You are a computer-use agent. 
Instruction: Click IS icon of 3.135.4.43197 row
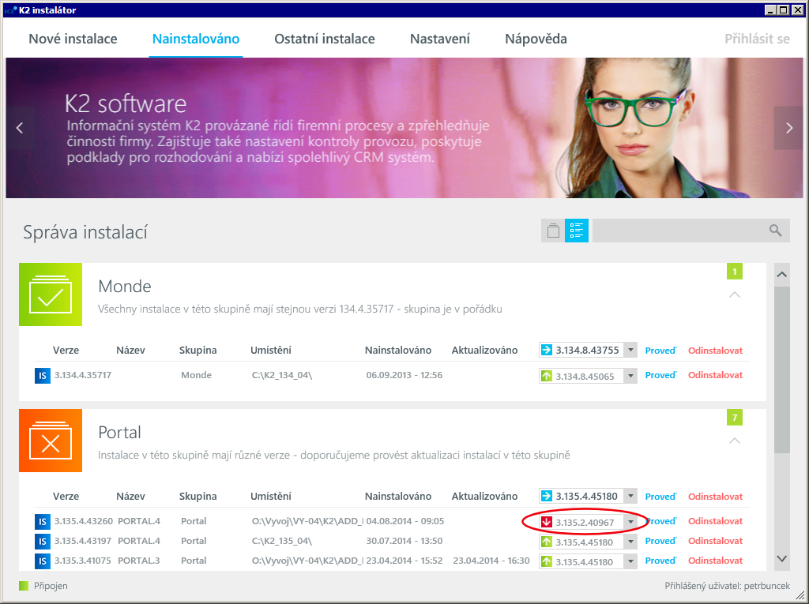pyautogui.click(x=43, y=541)
